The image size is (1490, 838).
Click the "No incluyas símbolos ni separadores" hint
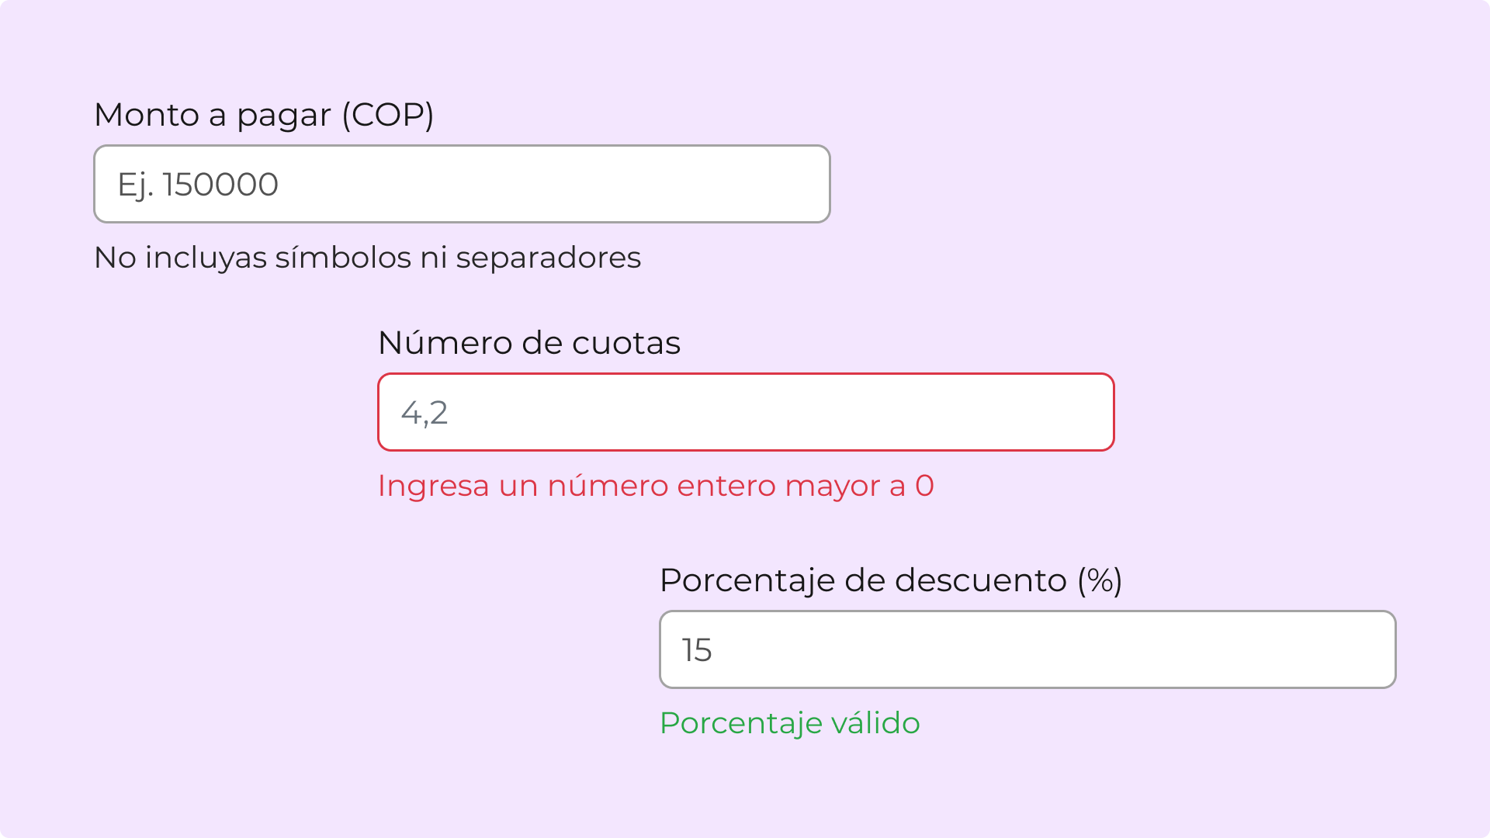coord(367,258)
